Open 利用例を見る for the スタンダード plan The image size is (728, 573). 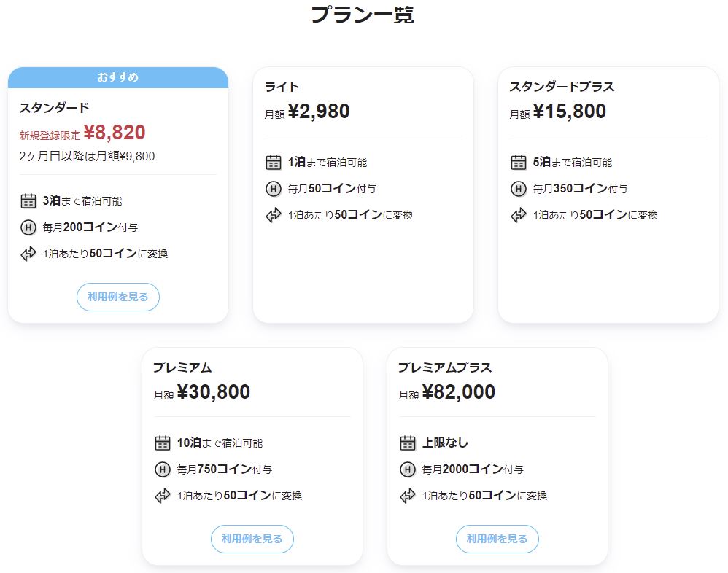tap(118, 297)
